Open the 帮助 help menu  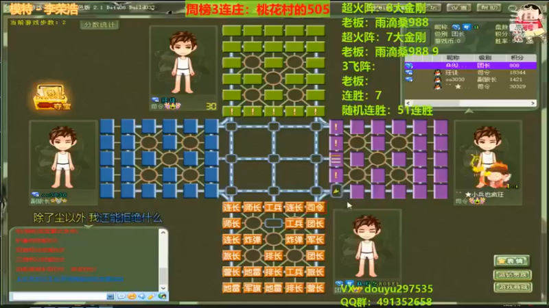(x=489, y=8)
